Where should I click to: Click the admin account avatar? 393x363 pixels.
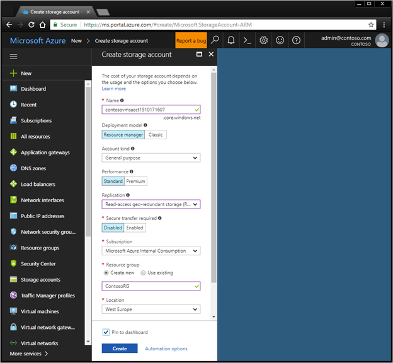(382, 40)
